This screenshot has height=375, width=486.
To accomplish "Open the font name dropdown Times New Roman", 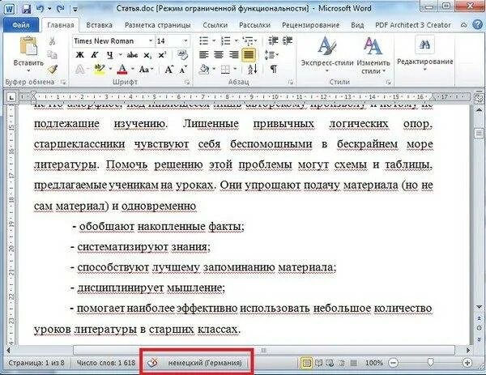I will point(151,41).
